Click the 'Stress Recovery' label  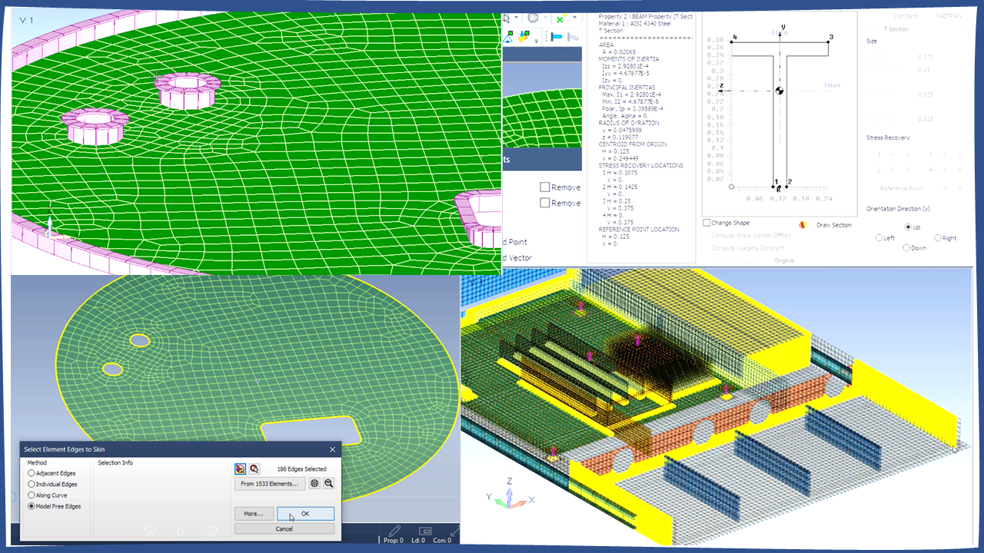click(x=888, y=137)
